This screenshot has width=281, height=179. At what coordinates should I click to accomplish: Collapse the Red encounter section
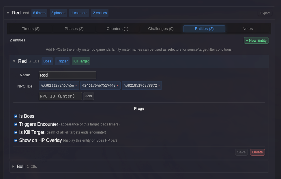tap(8, 13)
